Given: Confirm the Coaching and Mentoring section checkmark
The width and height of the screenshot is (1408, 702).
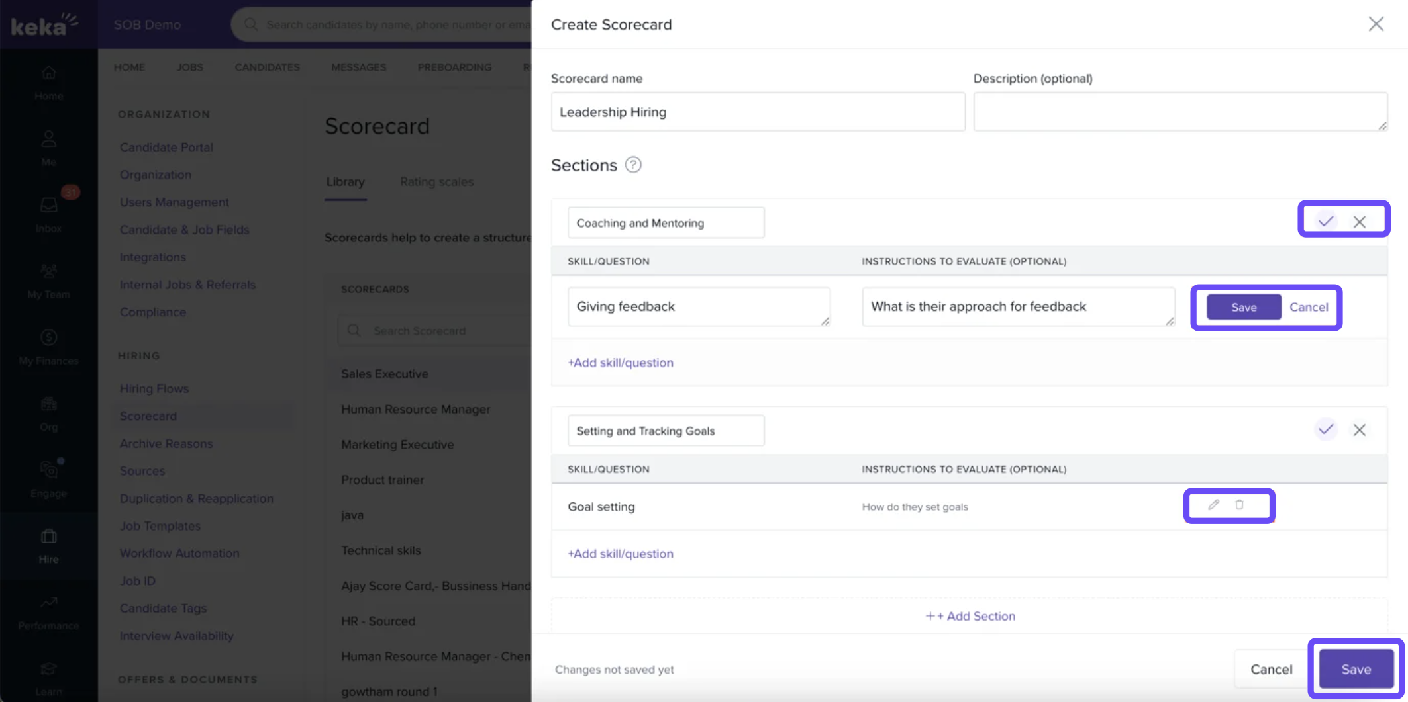Looking at the screenshot, I should [1325, 222].
